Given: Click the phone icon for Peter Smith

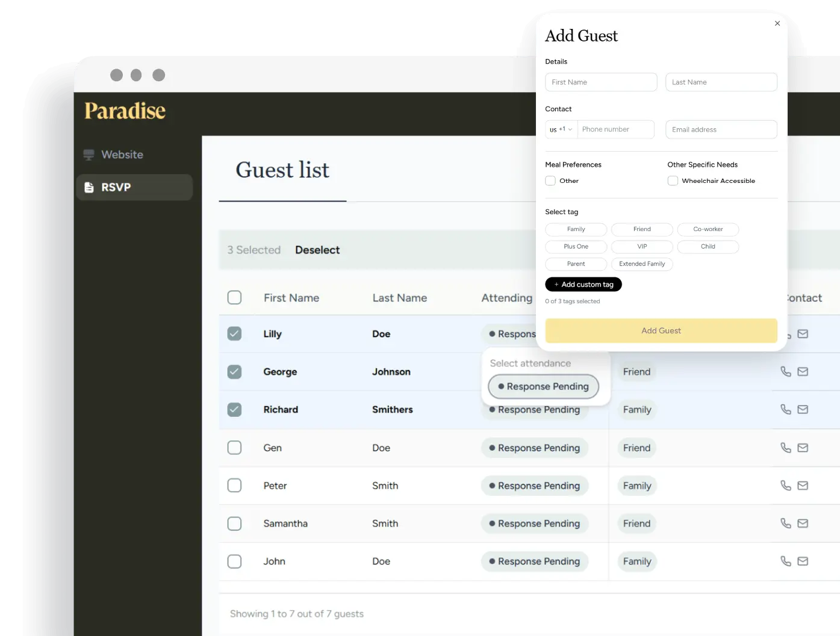Looking at the screenshot, I should pyautogui.click(x=786, y=486).
